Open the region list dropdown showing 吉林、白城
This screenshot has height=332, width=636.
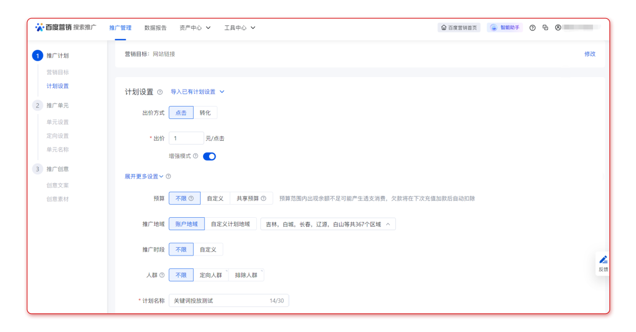pos(328,224)
